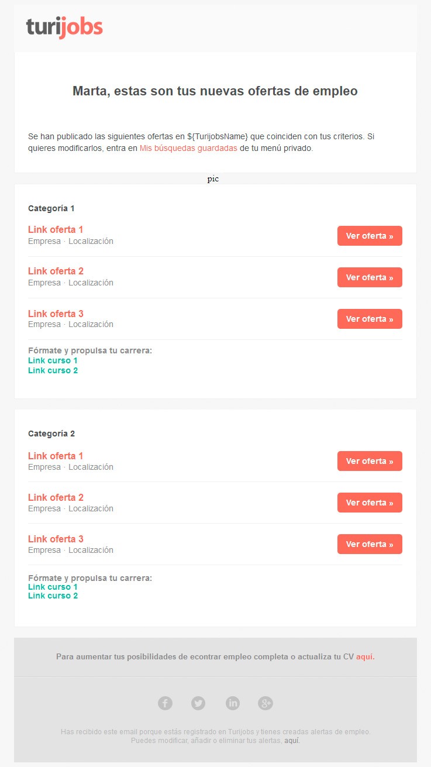Click Ver oferta for Categoría 2 Link oferta 1
431x767 pixels.
pyautogui.click(x=370, y=461)
